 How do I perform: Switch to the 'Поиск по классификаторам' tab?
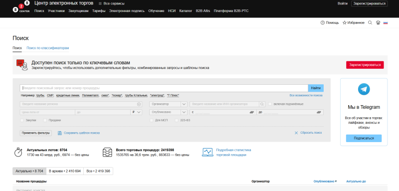click(x=48, y=48)
